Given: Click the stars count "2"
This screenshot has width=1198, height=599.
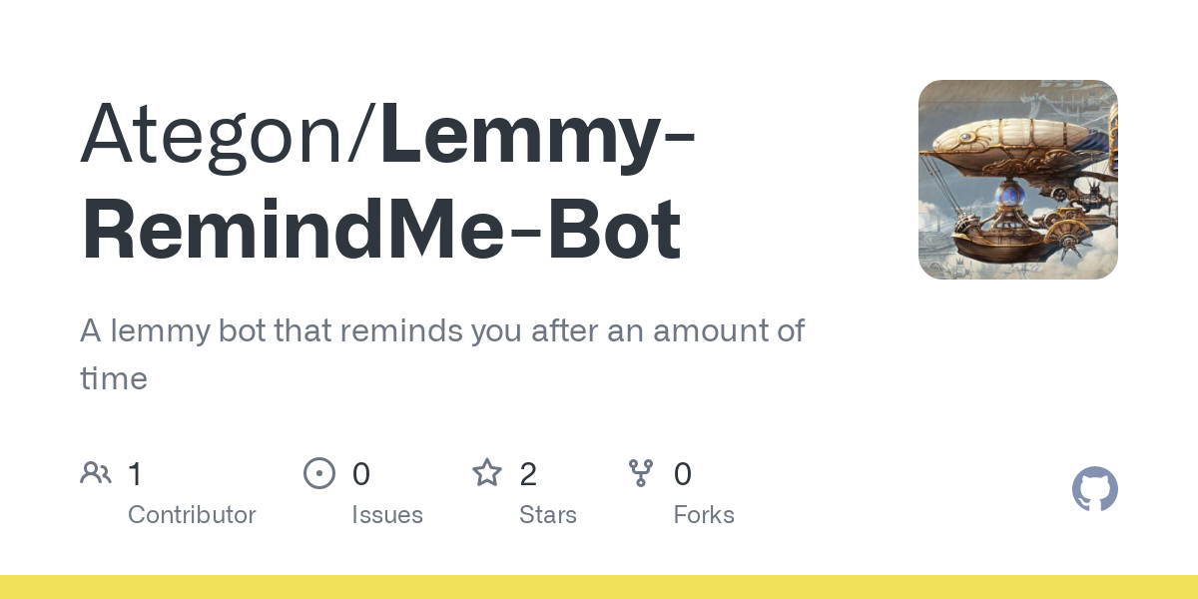Looking at the screenshot, I should [x=528, y=473].
